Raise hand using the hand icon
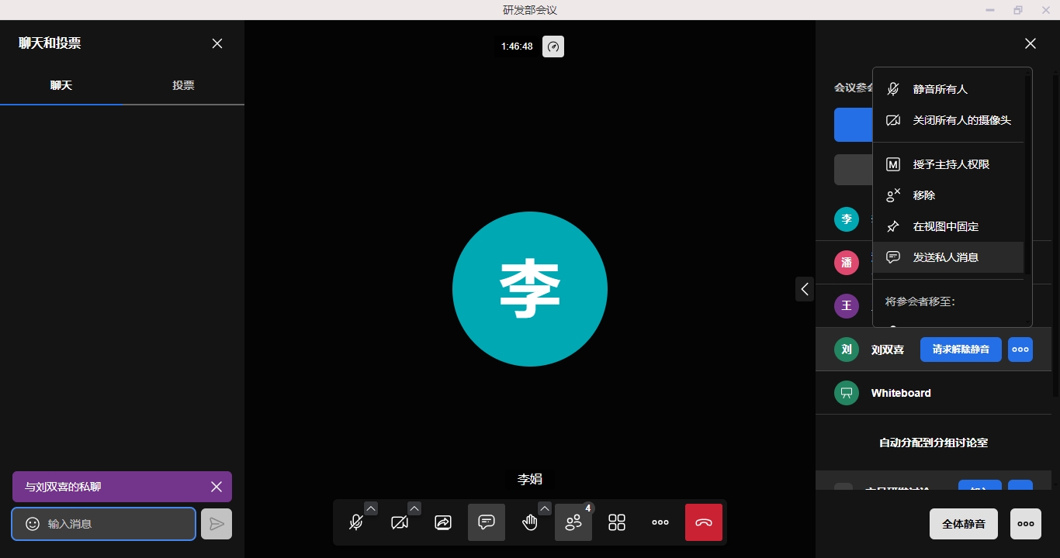The image size is (1060, 558). 530,522
